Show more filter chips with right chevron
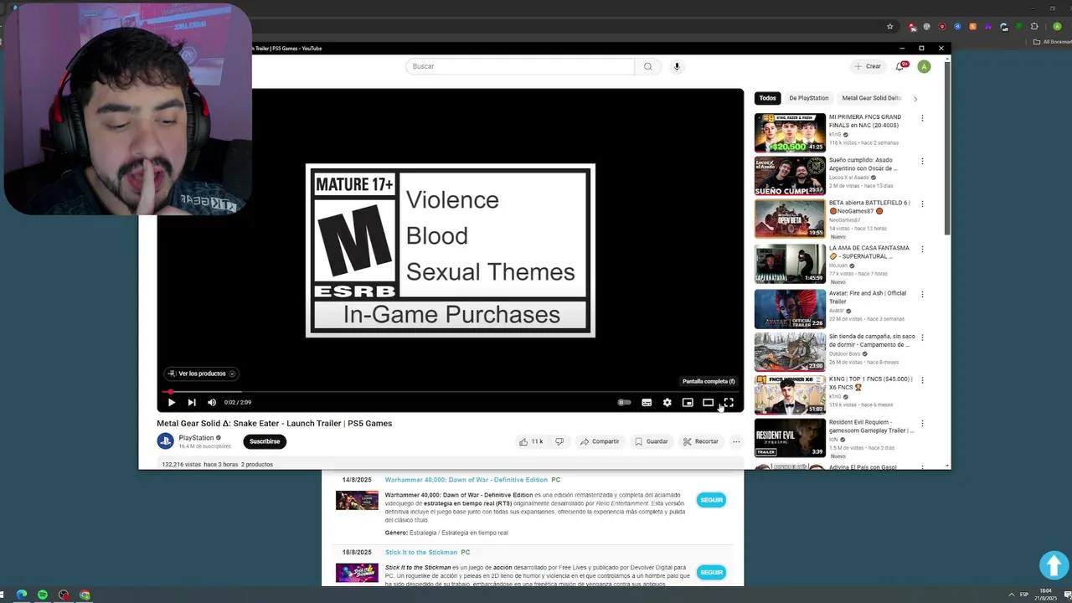This screenshot has height=603, width=1072. pyautogui.click(x=915, y=98)
